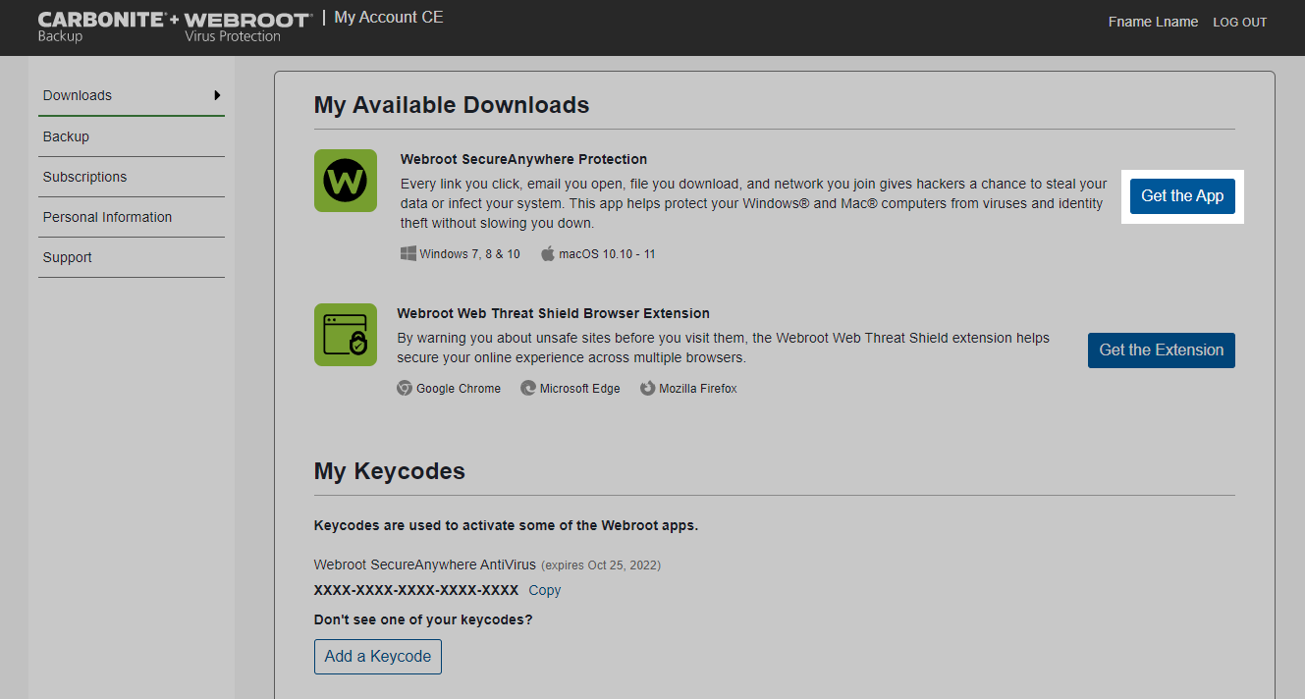Click the Apple macOS logo icon

548,253
